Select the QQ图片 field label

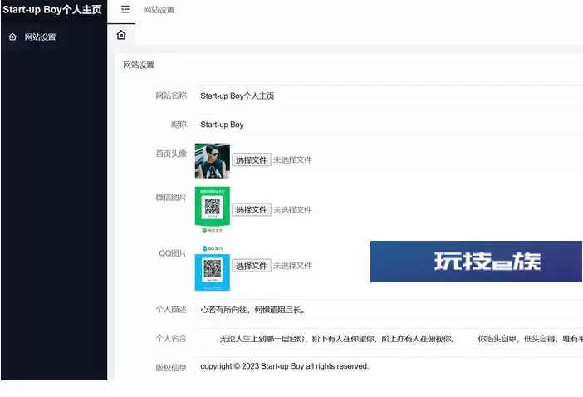[x=173, y=253]
